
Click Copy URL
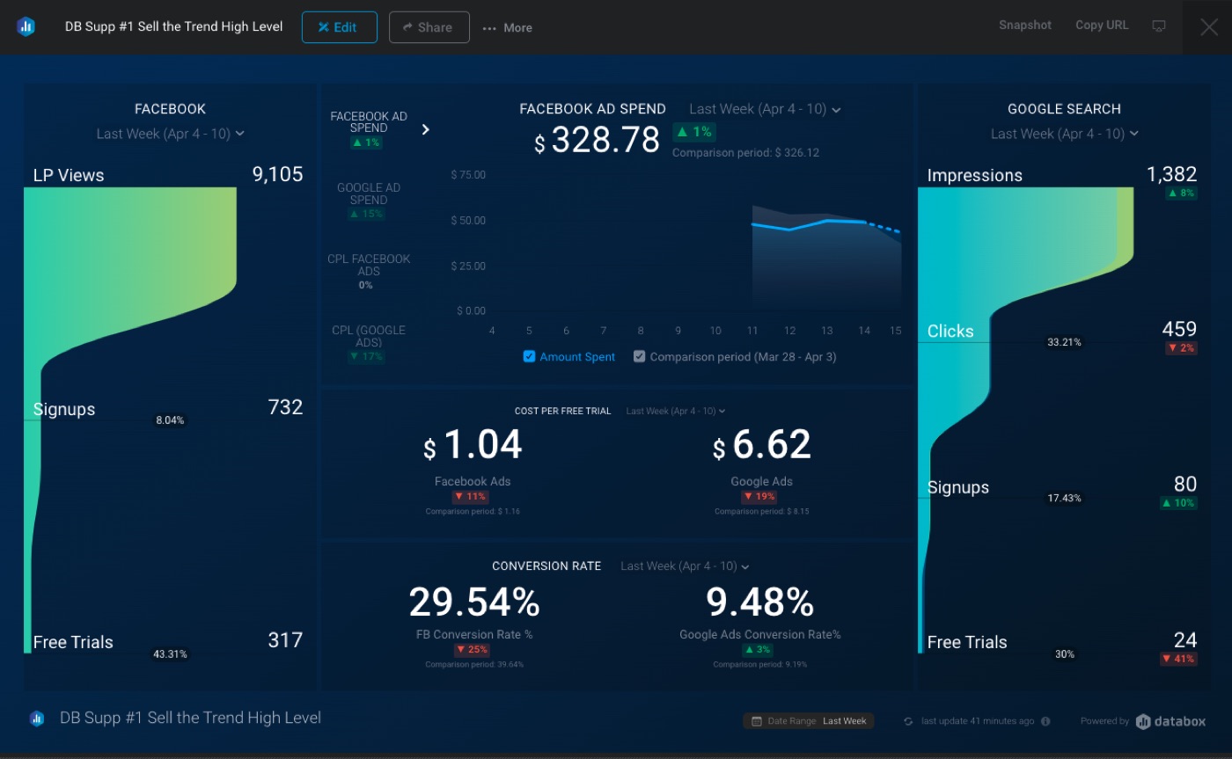[x=1102, y=26]
